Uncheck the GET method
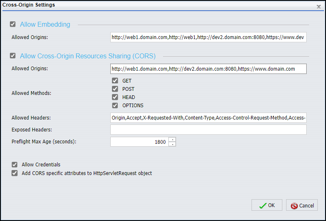This screenshot has height=221, width=326. click(x=115, y=81)
